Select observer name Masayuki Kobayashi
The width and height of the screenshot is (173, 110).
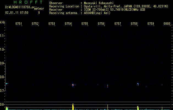point(99,3)
